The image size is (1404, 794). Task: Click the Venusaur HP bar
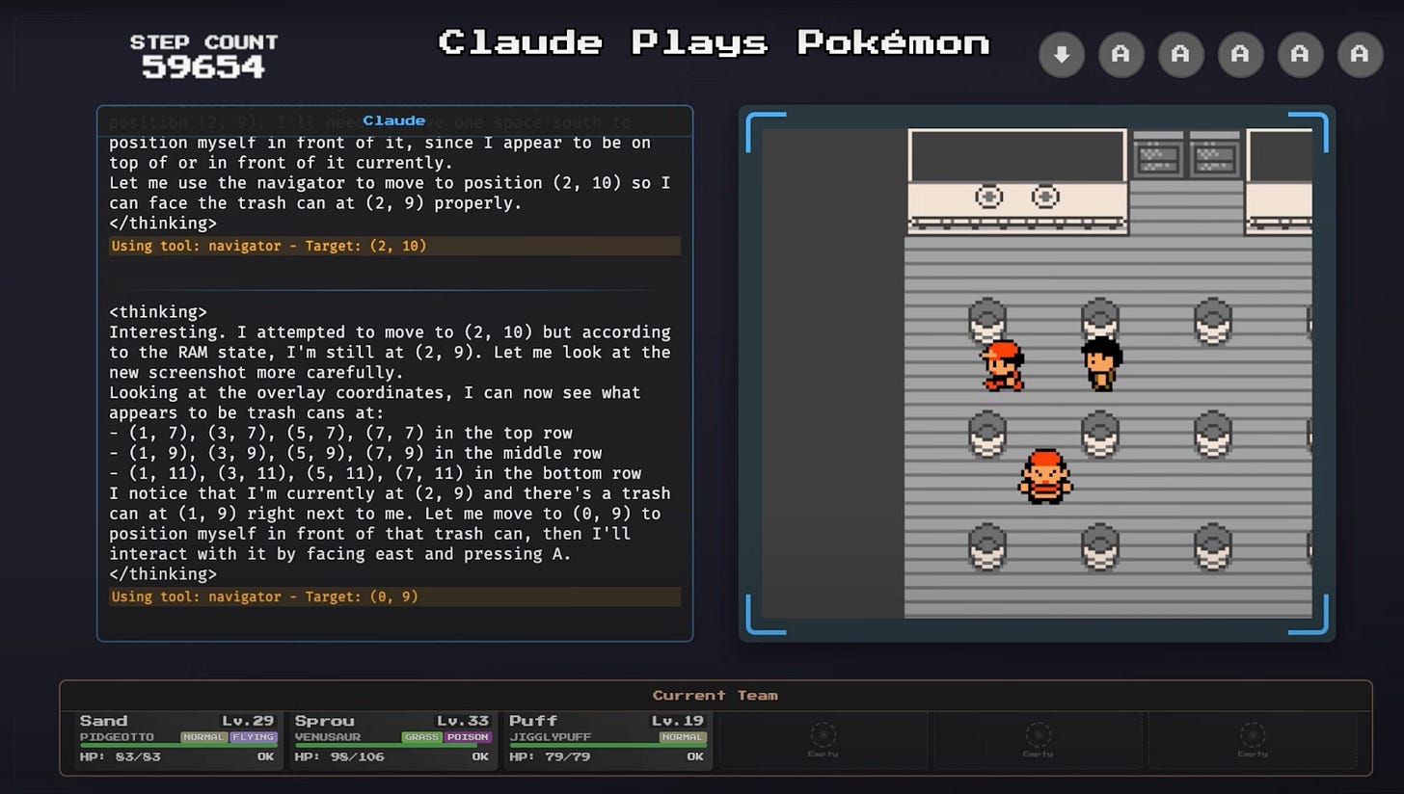(x=392, y=746)
